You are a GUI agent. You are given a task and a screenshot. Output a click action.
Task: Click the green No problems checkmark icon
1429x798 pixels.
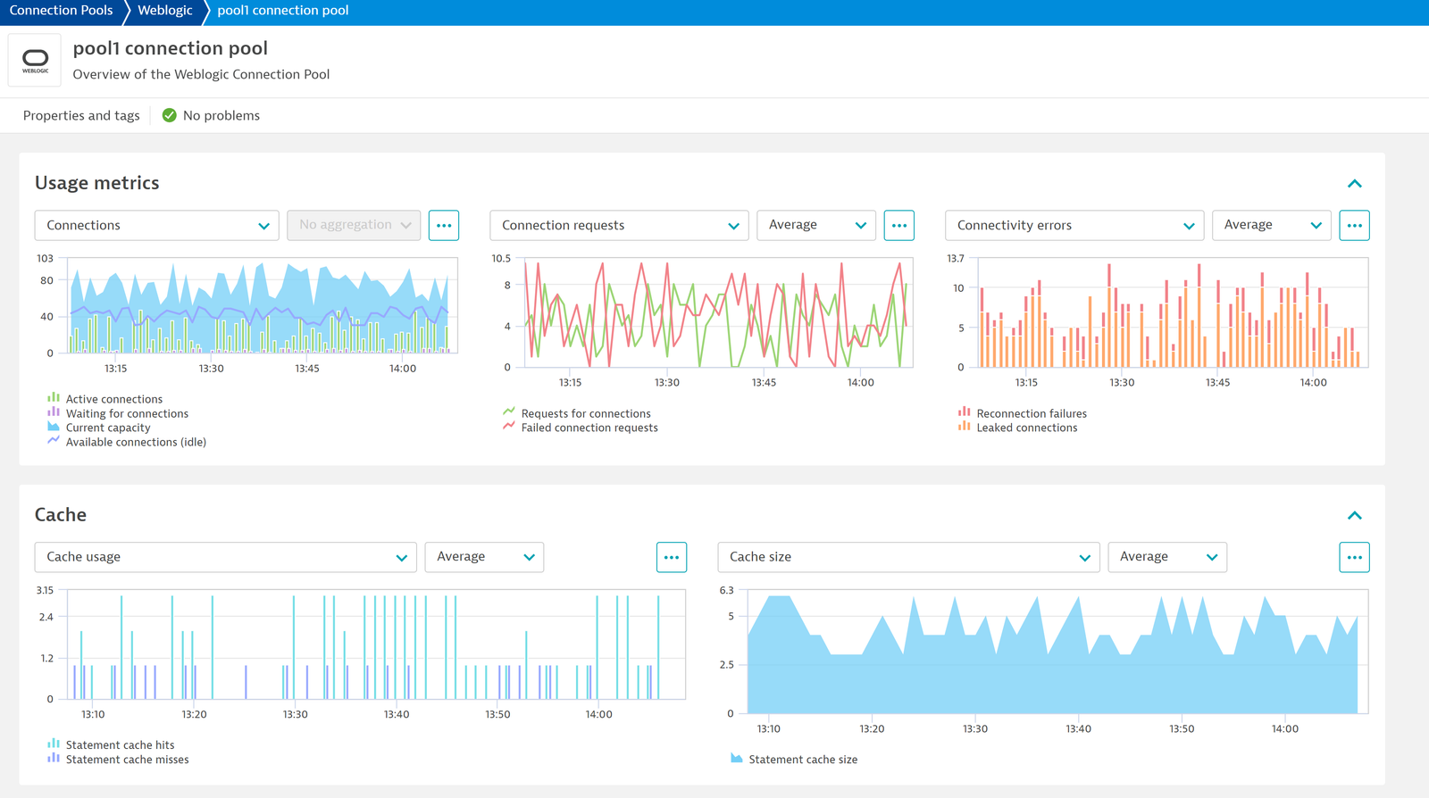tap(169, 115)
